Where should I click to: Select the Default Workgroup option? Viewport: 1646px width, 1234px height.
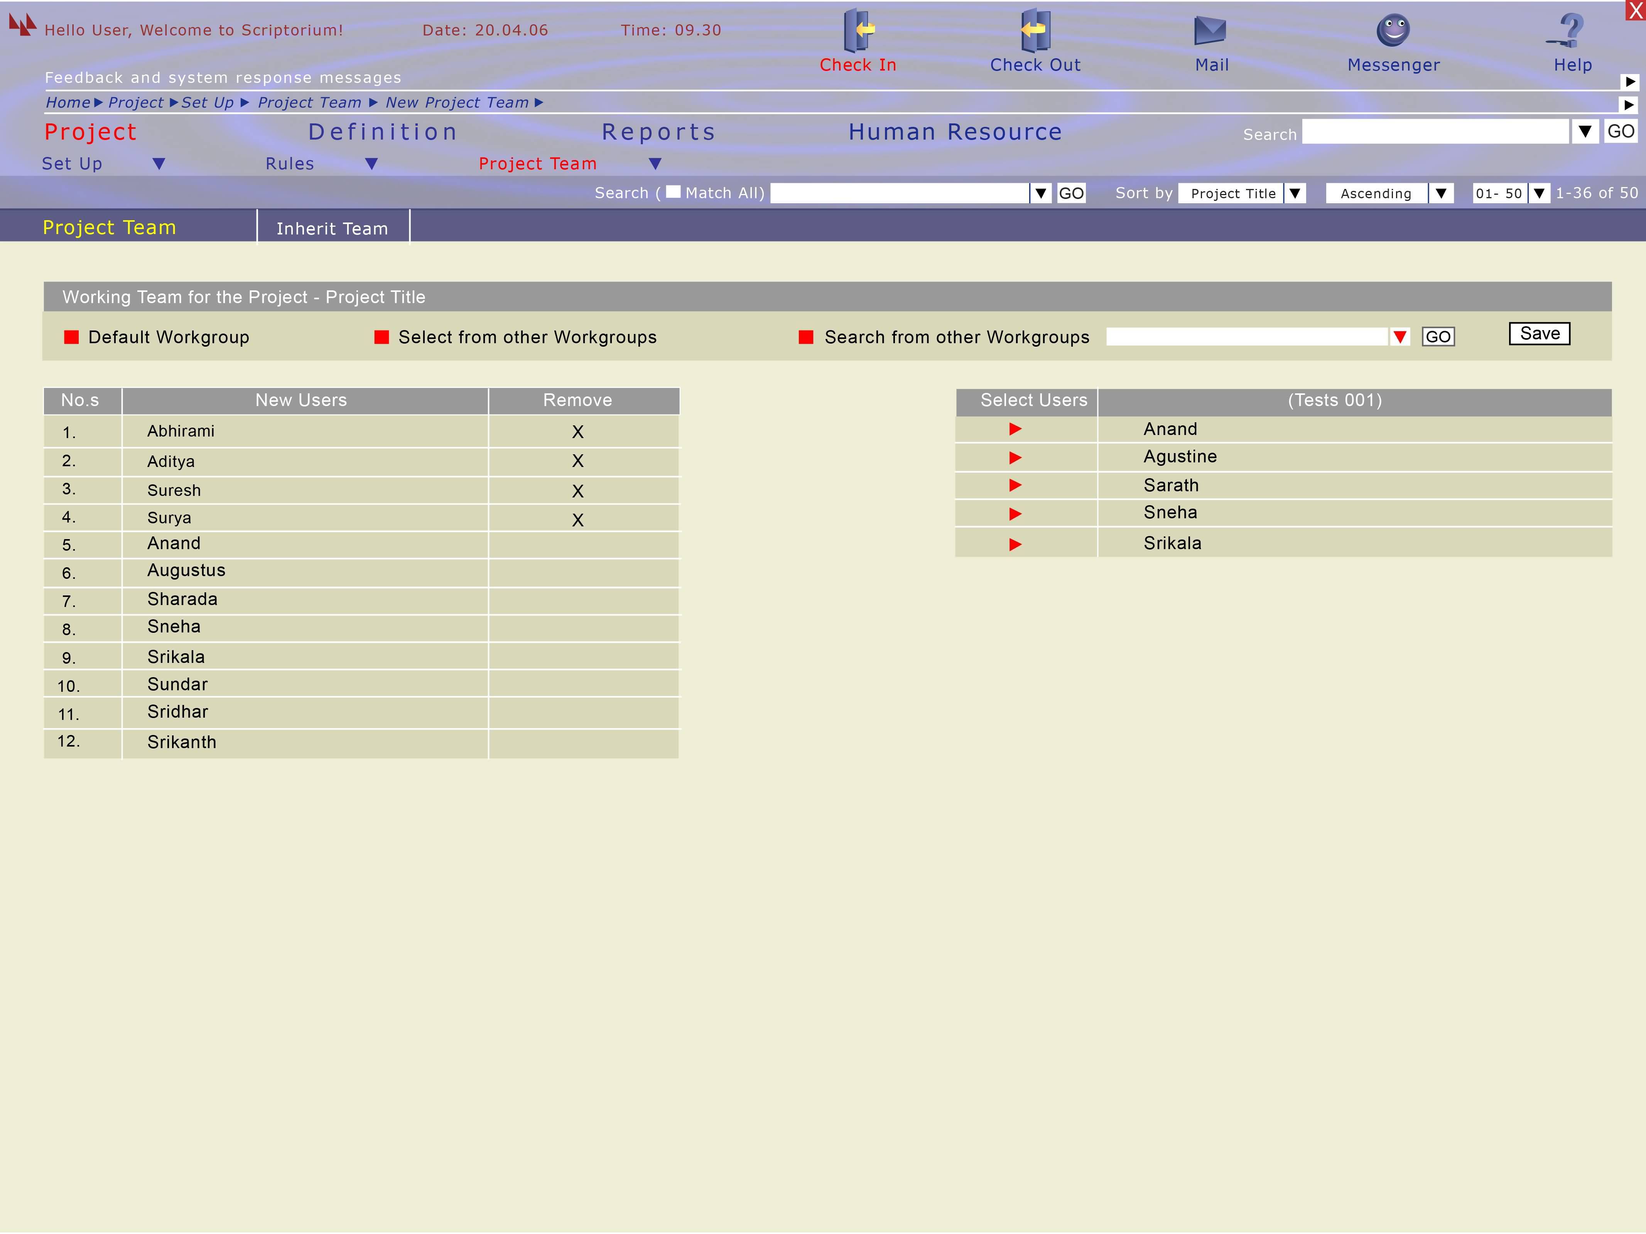(x=71, y=338)
